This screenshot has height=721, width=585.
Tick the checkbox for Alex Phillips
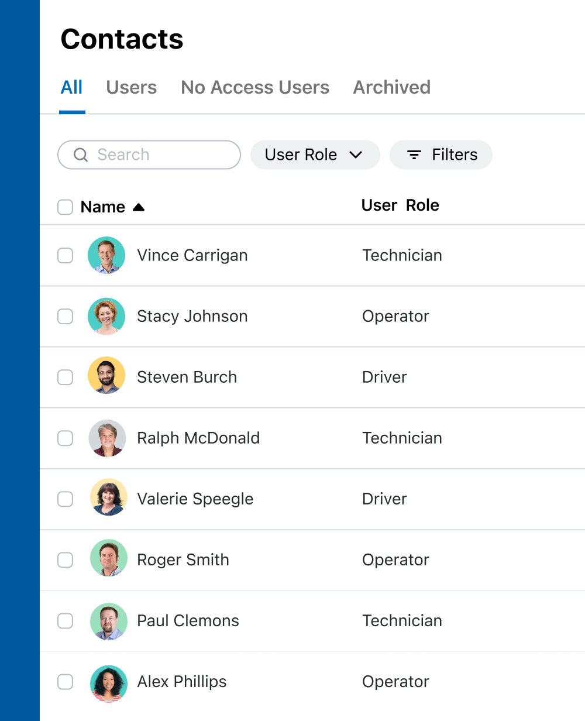pyautogui.click(x=65, y=681)
